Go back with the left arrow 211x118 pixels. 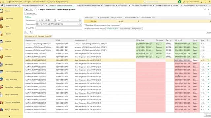27,10
